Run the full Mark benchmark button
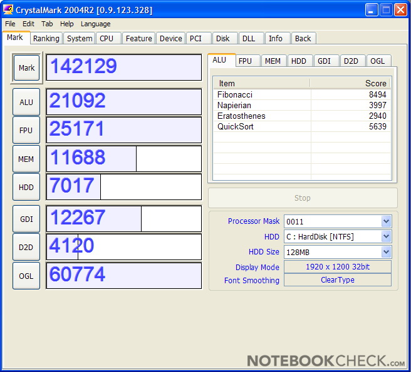This screenshot has width=411, height=372. tap(26, 68)
